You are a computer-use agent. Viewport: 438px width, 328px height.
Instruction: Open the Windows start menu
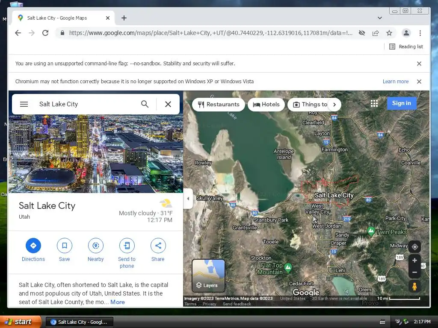pos(21,322)
